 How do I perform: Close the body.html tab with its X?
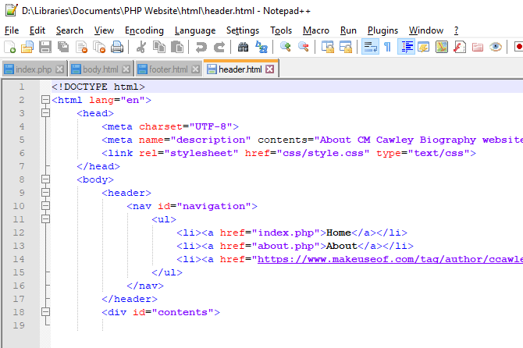coord(126,69)
